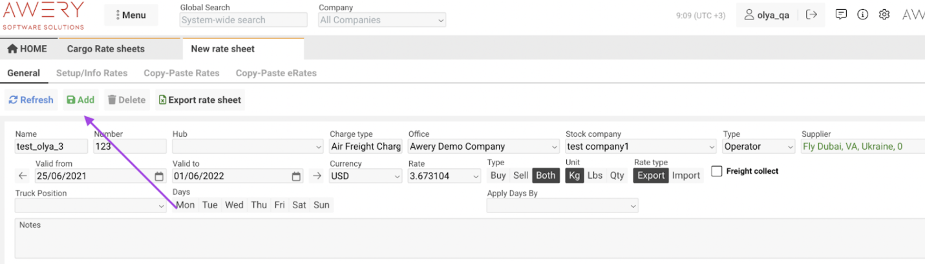Open the Cargo Rate sheets tab
This screenshot has height=264, width=925.
pyautogui.click(x=106, y=49)
